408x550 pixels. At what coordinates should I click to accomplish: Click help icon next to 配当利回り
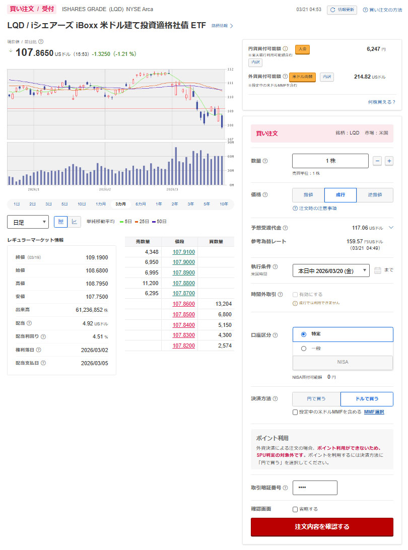coord(43,336)
